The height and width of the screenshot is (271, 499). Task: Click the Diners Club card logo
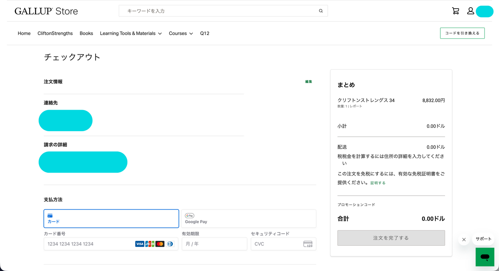click(170, 244)
